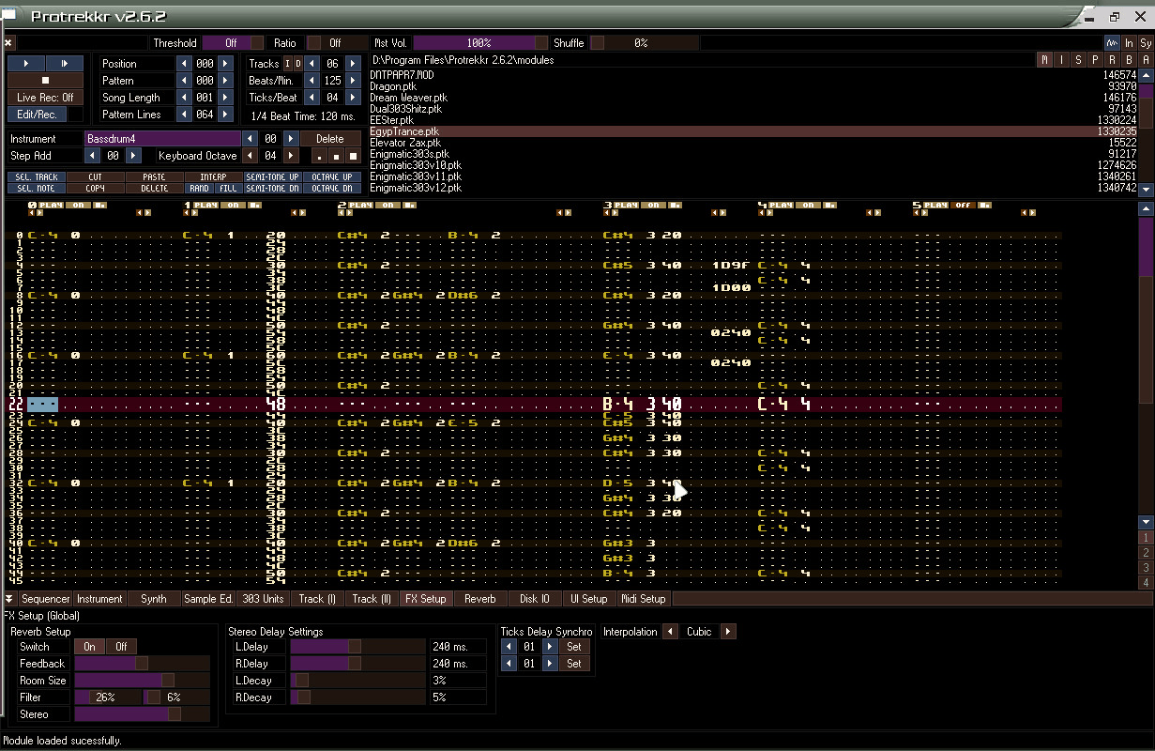
Task: Switch to the Sequencer tab
Action: [45, 599]
